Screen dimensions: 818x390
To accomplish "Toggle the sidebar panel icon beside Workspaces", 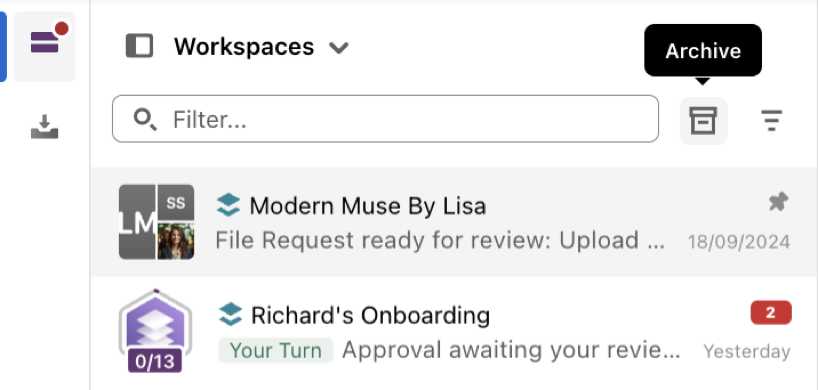I will (139, 46).
